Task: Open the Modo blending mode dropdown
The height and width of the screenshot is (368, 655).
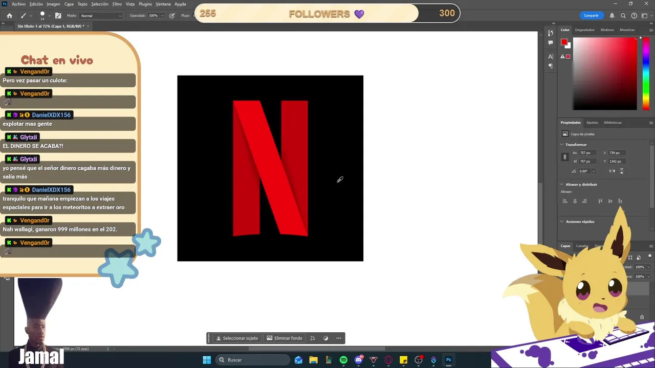Action: (x=101, y=16)
